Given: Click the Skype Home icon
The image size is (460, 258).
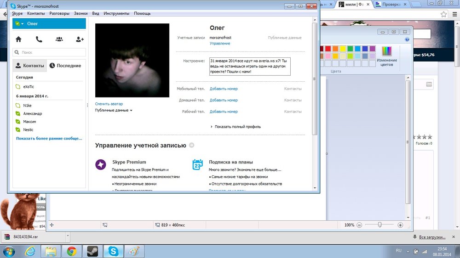Looking at the screenshot, I should click(x=18, y=39).
